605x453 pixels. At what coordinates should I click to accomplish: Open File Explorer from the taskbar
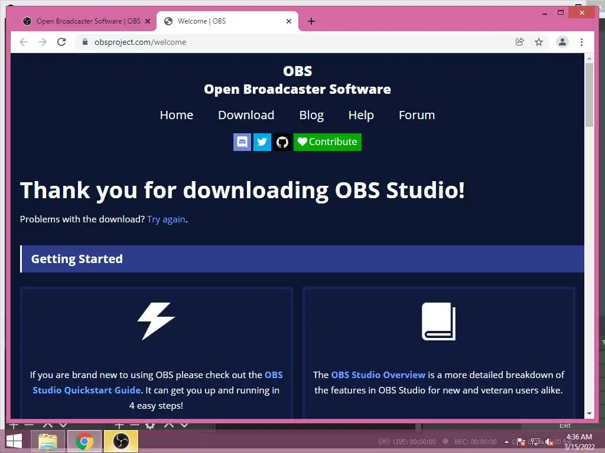click(48, 441)
